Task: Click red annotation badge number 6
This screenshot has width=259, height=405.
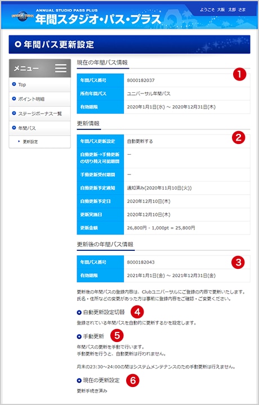Action: (133, 380)
